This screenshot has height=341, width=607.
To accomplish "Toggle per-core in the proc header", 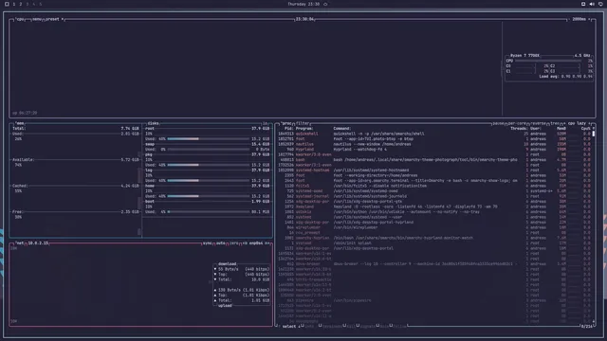I will tap(517, 123).
